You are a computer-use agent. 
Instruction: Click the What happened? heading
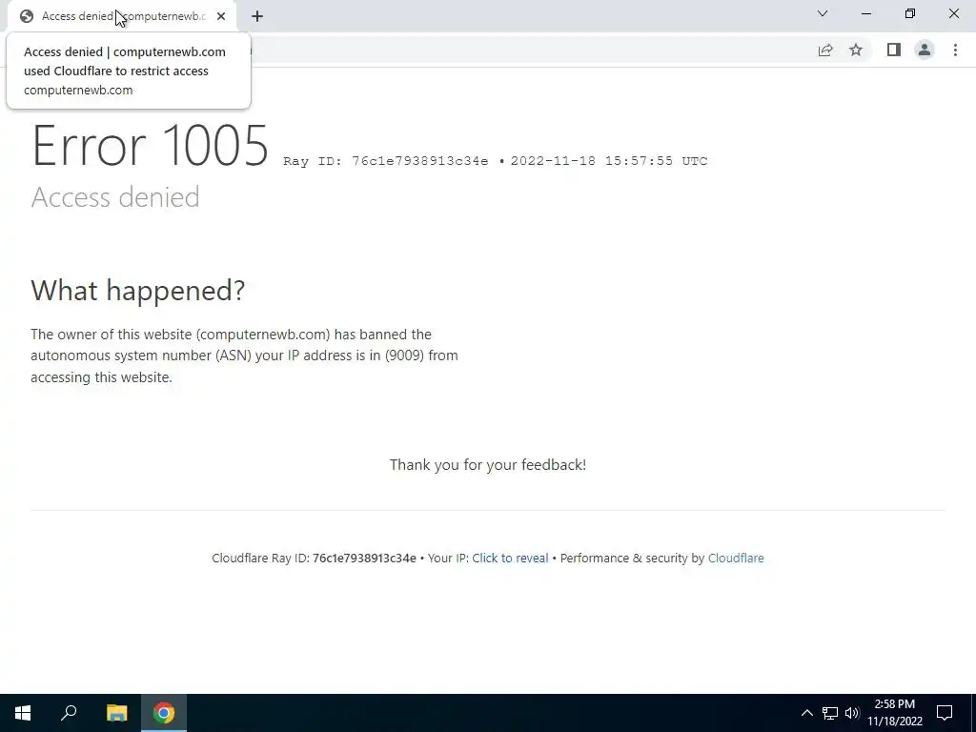tap(137, 290)
